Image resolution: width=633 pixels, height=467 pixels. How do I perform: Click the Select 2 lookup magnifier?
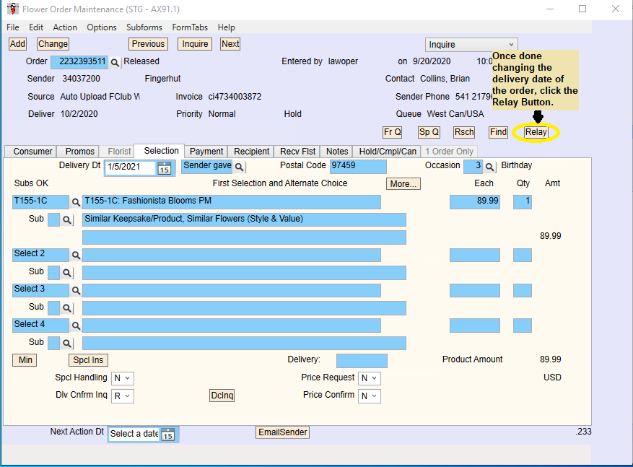[76, 255]
